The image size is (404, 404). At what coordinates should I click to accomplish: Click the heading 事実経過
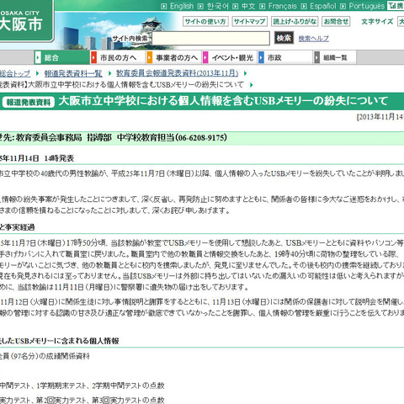(19, 227)
